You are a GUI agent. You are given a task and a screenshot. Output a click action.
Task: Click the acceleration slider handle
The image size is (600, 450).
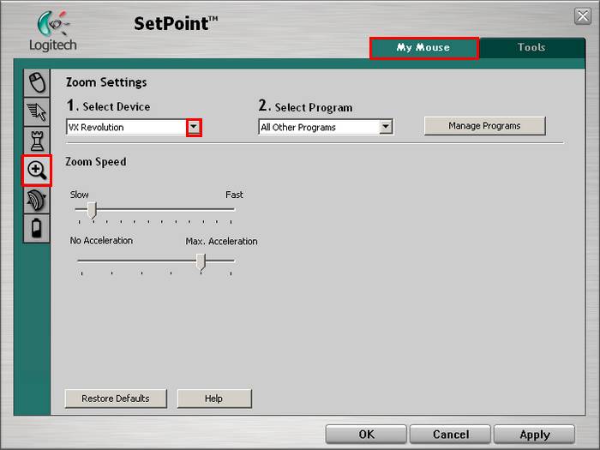pos(201,261)
